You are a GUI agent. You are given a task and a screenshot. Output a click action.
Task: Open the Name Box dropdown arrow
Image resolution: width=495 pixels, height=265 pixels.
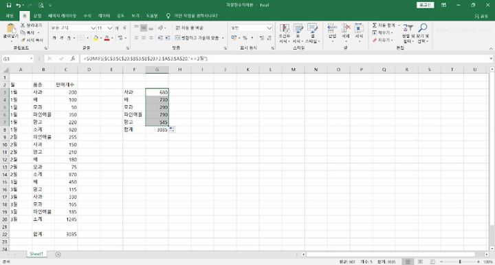coord(31,59)
